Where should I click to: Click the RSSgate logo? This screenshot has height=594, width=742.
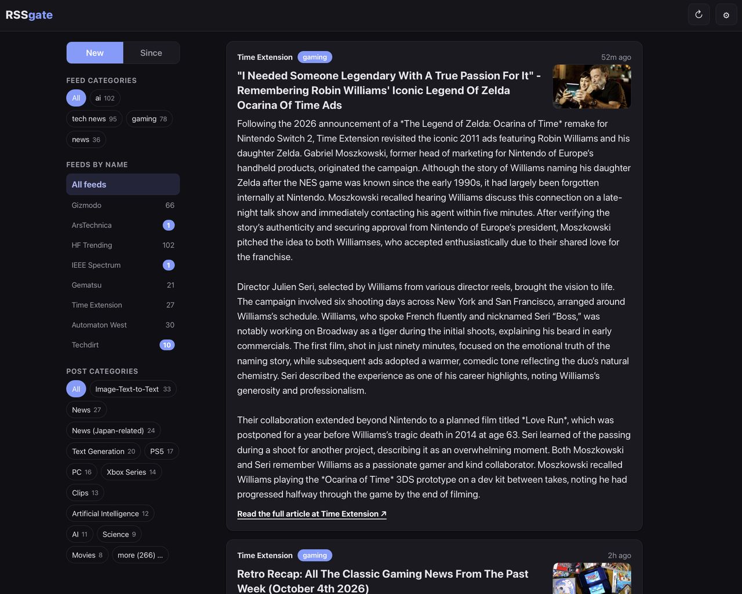29,14
